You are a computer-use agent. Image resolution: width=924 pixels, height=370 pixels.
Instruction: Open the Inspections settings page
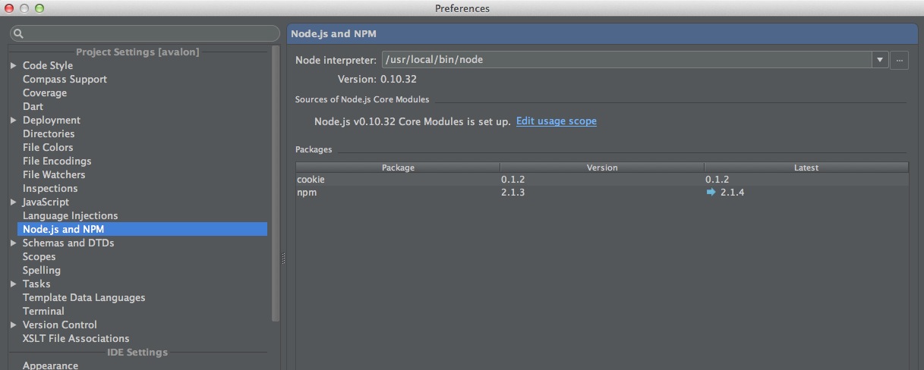click(50, 189)
